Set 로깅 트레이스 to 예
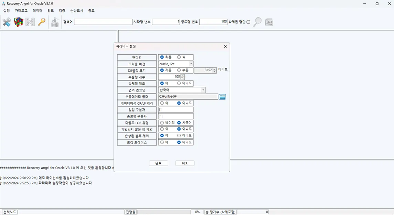This screenshot has height=215, width=394. point(162,142)
